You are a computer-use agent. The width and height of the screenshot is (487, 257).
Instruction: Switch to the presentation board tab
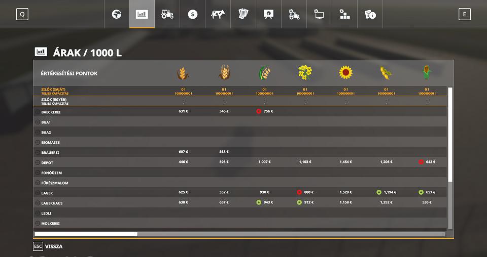point(269,14)
